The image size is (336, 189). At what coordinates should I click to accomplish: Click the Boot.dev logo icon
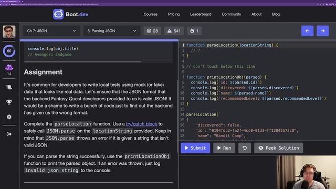click(x=58, y=14)
